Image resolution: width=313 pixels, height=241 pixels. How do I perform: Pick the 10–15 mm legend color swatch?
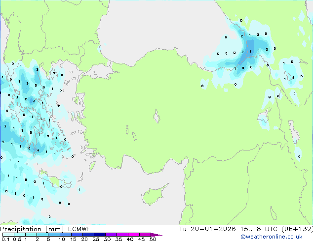click(x=65, y=235)
